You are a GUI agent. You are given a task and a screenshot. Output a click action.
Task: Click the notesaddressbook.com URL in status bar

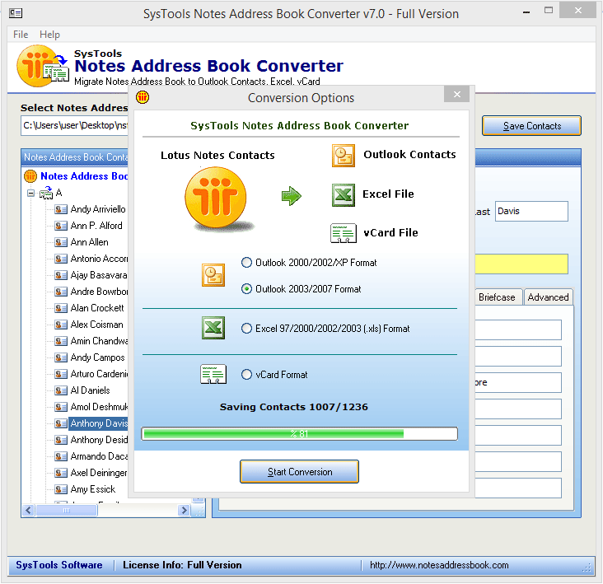coord(439,565)
